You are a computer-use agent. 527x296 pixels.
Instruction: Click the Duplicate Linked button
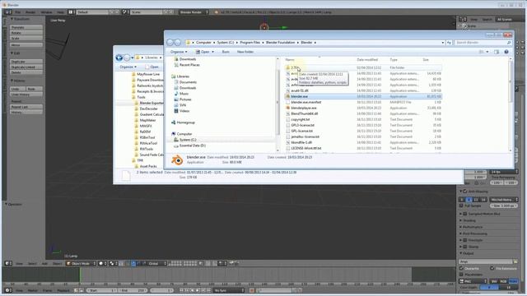[x=26, y=67]
